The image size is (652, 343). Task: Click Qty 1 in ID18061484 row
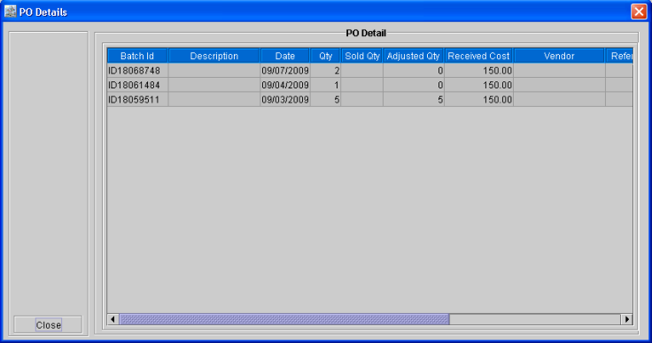pyautogui.click(x=326, y=85)
